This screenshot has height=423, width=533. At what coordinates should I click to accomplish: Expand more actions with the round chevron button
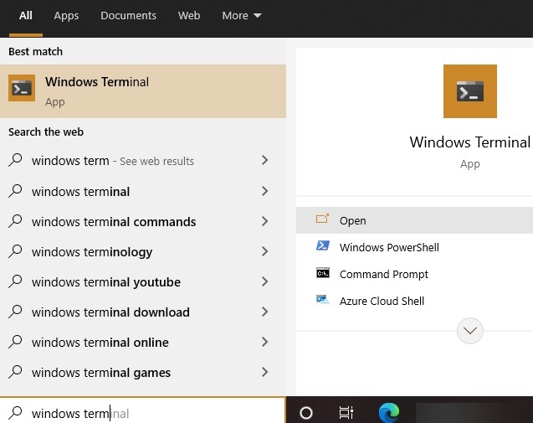[x=470, y=330]
